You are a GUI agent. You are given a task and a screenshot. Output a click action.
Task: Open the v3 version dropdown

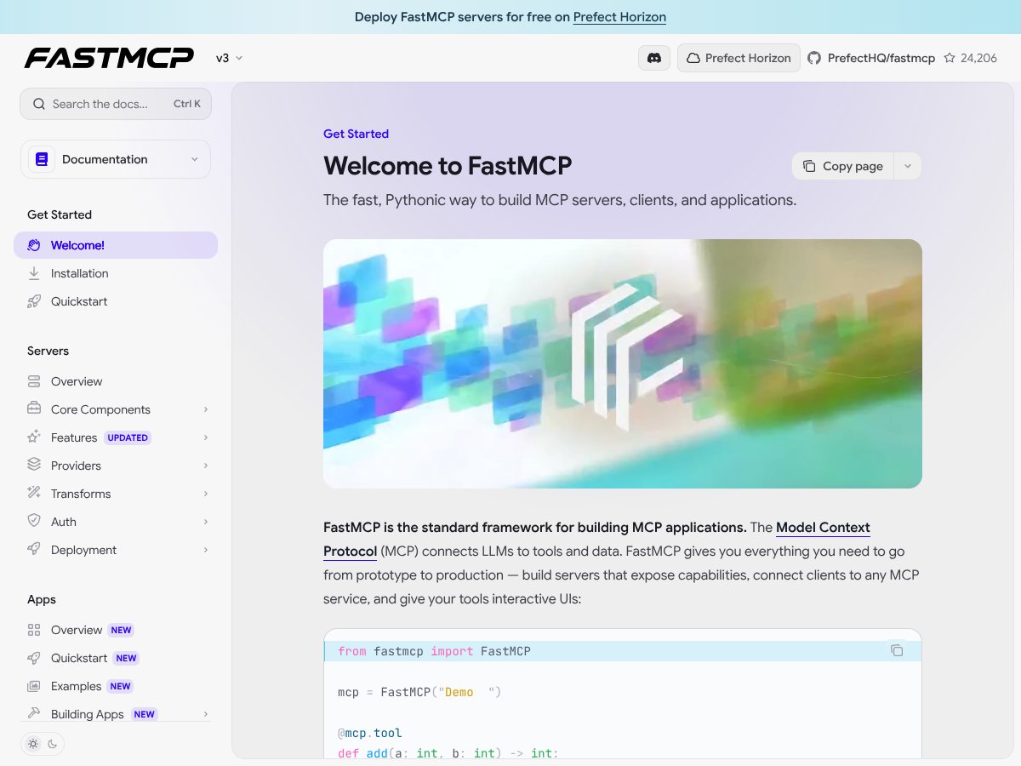click(x=228, y=58)
